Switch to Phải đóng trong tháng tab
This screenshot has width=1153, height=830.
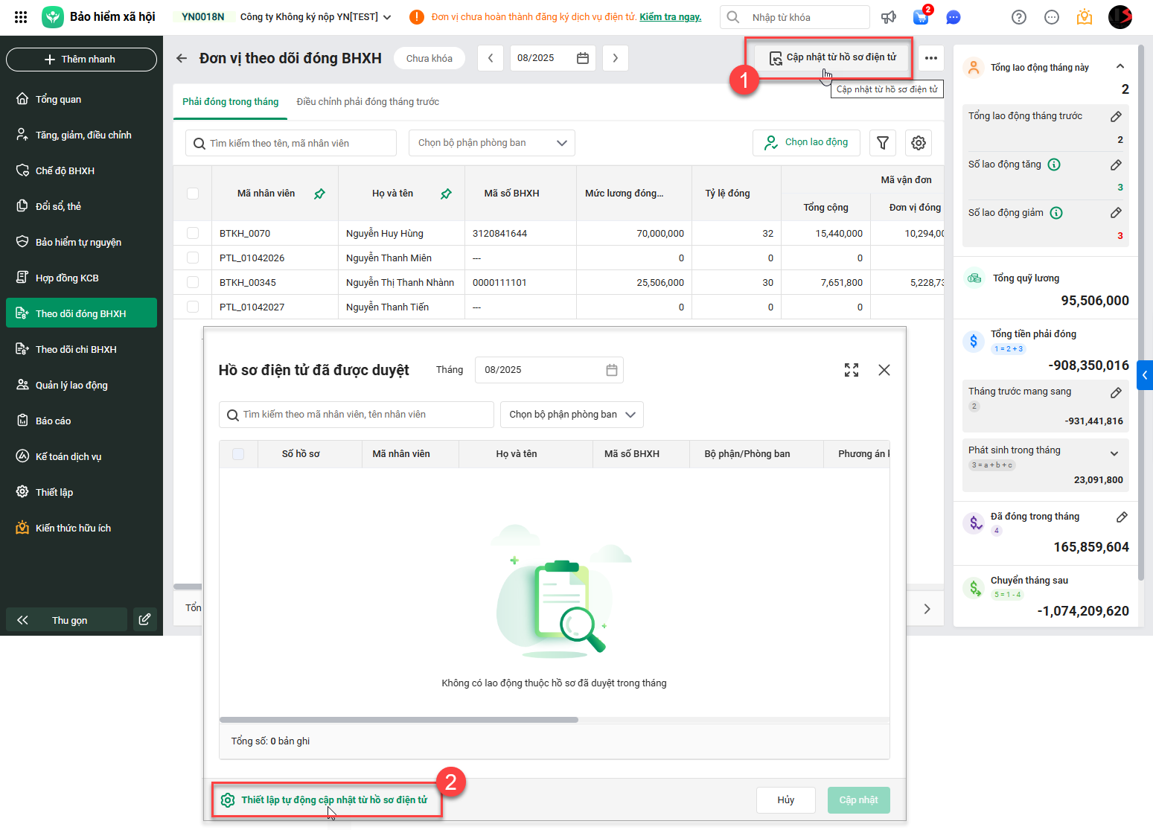click(x=231, y=102)
